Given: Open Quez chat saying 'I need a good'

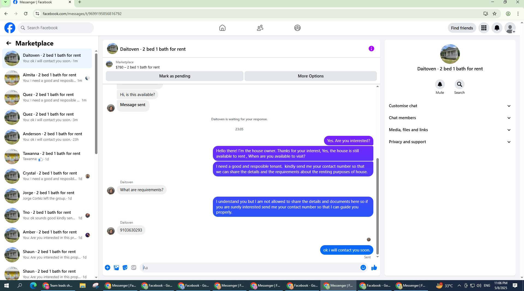Looking at the screenshot, I should tap(47, 97).
